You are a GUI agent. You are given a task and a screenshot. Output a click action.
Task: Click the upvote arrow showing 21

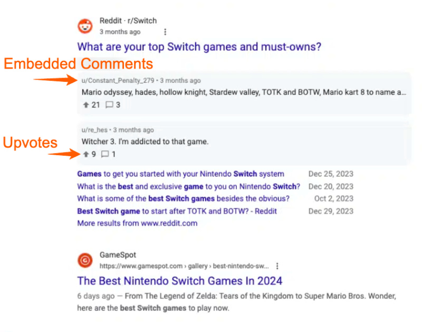pyautogui.click(x=86, y=105)
